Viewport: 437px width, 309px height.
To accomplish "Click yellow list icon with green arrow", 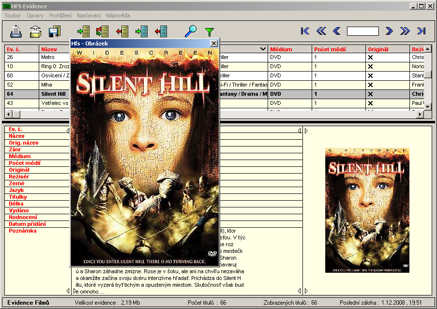I will pyautogui.click(x=83, y=31).
